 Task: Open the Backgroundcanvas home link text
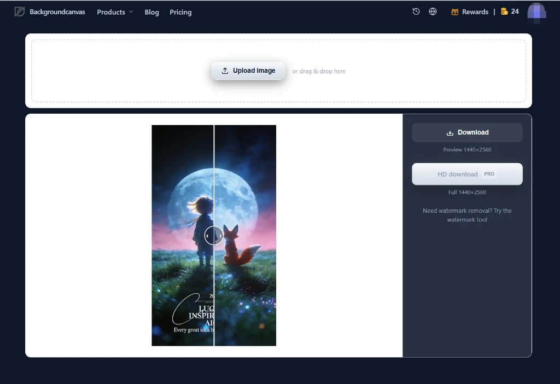[57, 12]
